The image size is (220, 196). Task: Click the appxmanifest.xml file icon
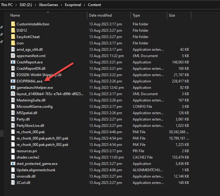tap(13, 56)
